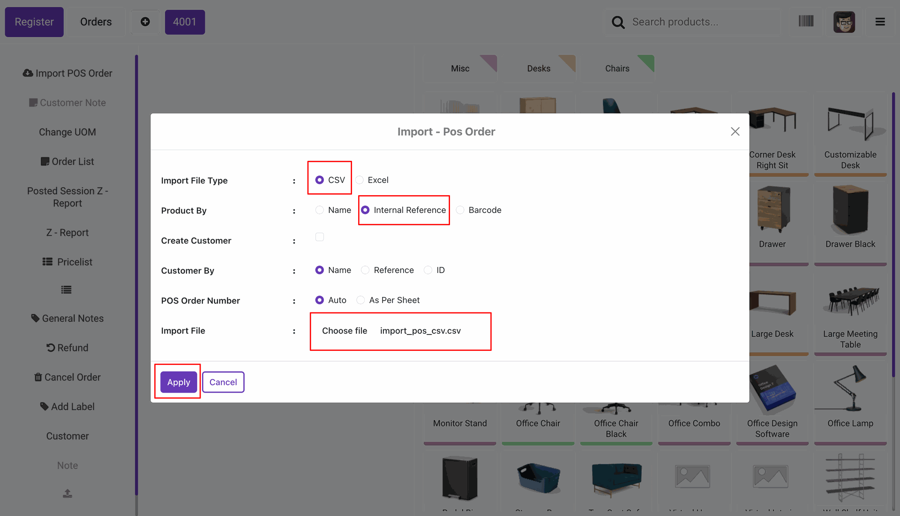Click the barcode scanner icon
This screenshot has width=900, height=516.
click(x=806, y=22)
